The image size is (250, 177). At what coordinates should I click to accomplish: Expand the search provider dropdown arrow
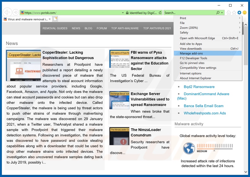tap(222, 13)
